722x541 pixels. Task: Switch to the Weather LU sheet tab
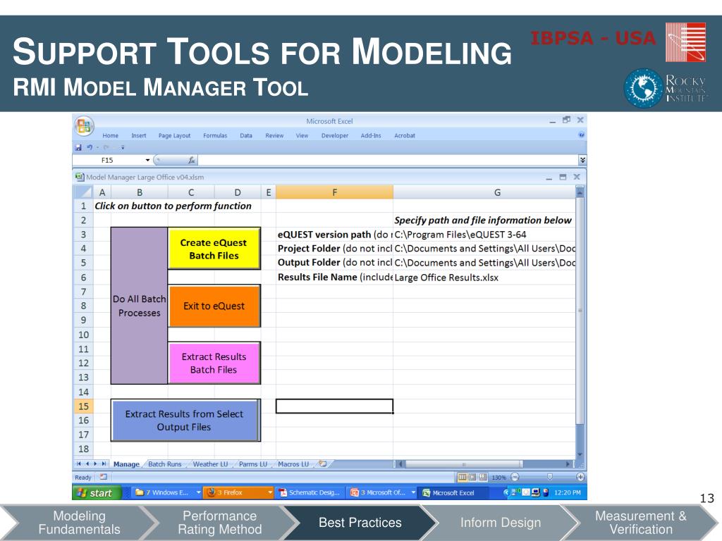pyautogui.click(x=210, y=464)
